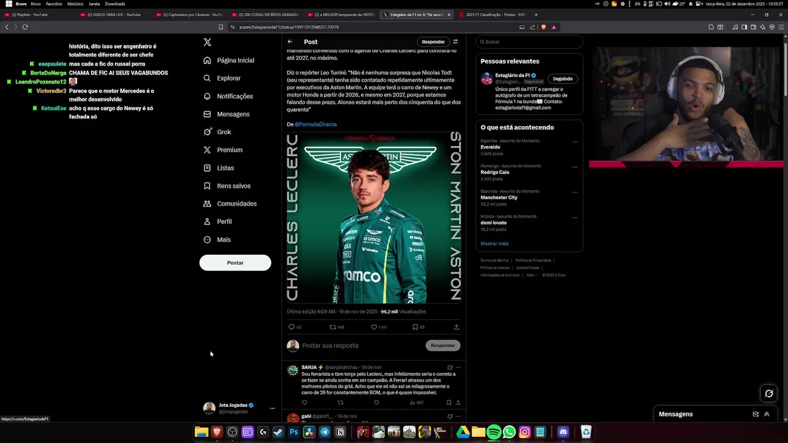The image size is (788, 443).
Task: Click the Itens salvos bookmark icon
Action: [x=207, y=186]
